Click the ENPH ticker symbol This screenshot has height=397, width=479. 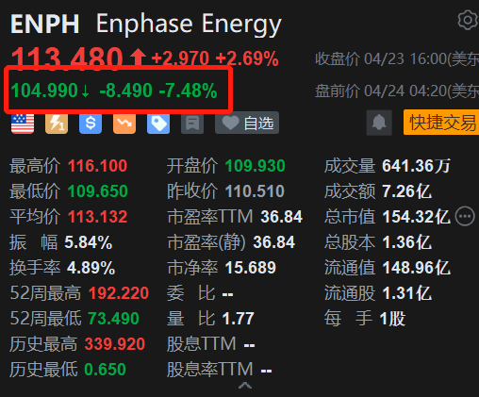point(45,24)
